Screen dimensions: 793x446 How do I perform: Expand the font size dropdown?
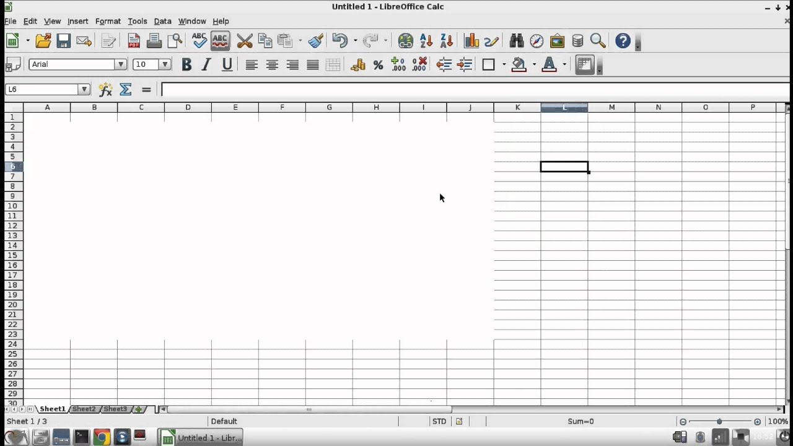pos(165,64)
